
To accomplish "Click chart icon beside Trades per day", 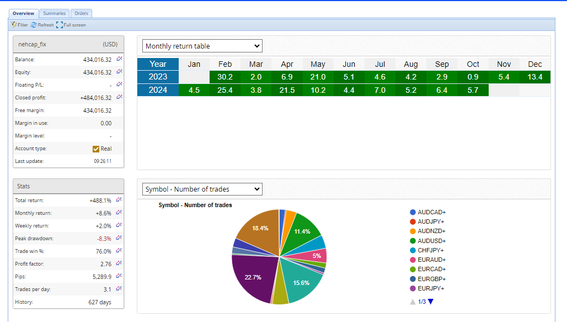I will tap(119, 289).
